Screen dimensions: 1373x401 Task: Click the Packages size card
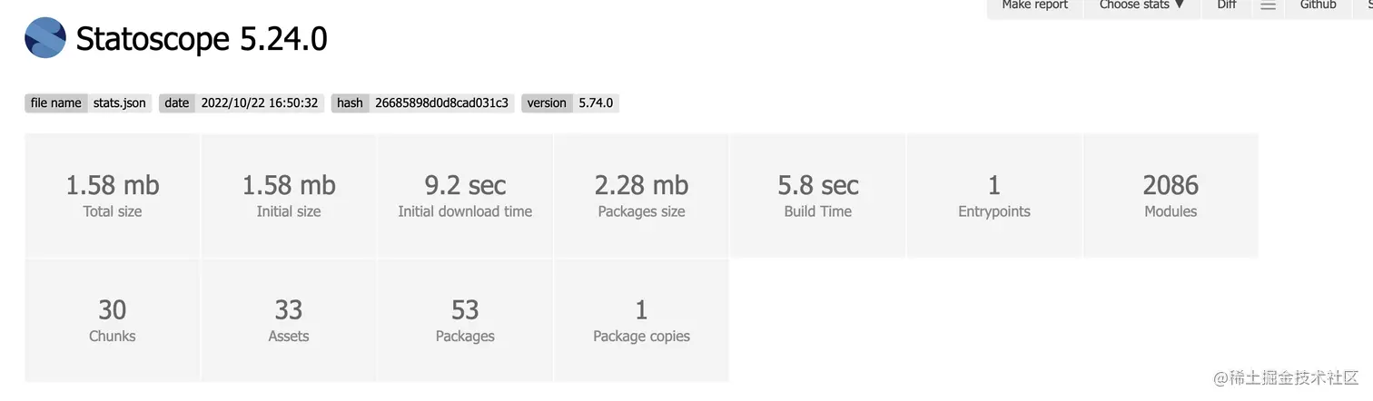[x=641, y=196]
